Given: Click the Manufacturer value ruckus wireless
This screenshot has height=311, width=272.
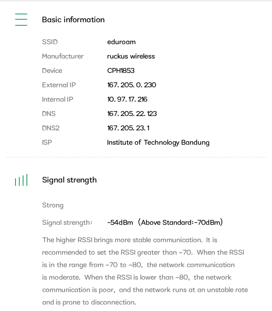Looking at the screenshot, I should coord(131,56).
